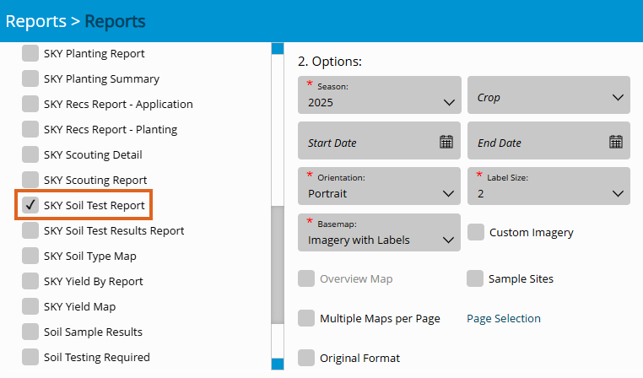The height and width of the screenshot is (378, 643).
Task: Open the Season dropdown
Action: (379, 95)
